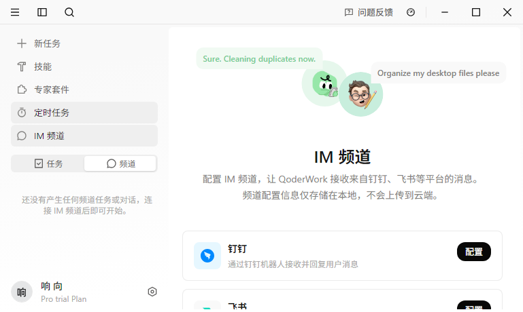Click the 技能 T-shaped icon
Viewport: 523px width, 312px height.
point(22,66)
